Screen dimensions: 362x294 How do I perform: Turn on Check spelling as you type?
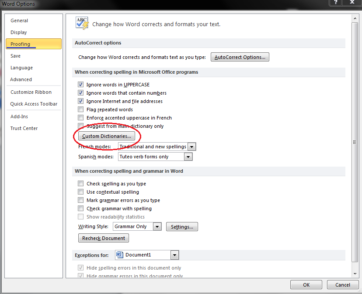click(80, 184)
